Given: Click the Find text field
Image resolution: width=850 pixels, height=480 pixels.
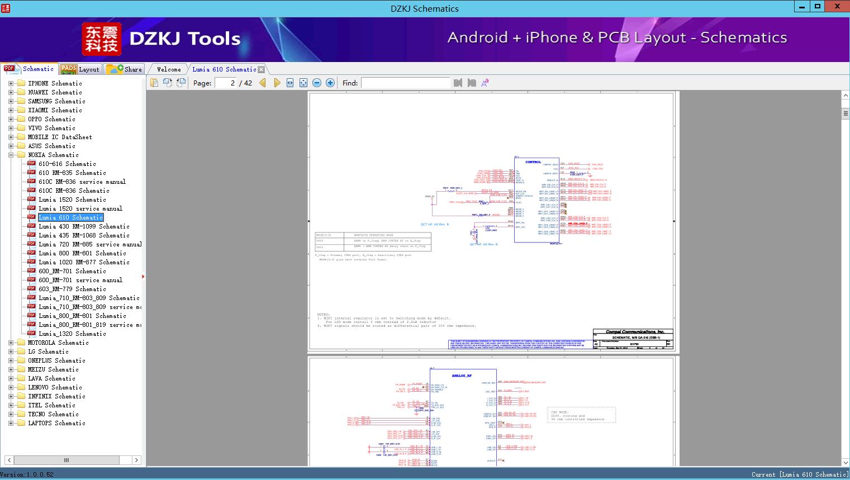Looking at the screenshot, I should coord(405,83).
